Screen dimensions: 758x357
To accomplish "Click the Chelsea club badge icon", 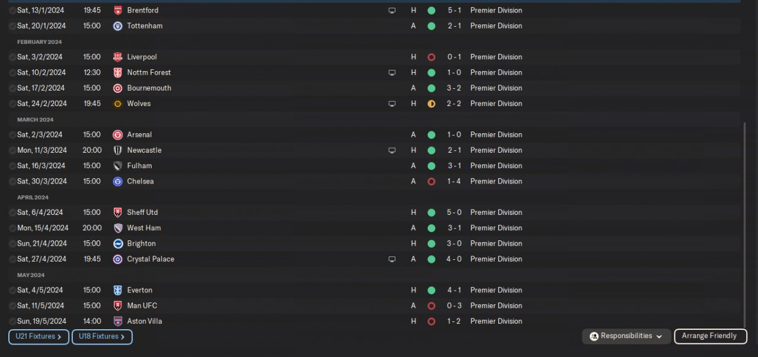I will coord(118,182).
